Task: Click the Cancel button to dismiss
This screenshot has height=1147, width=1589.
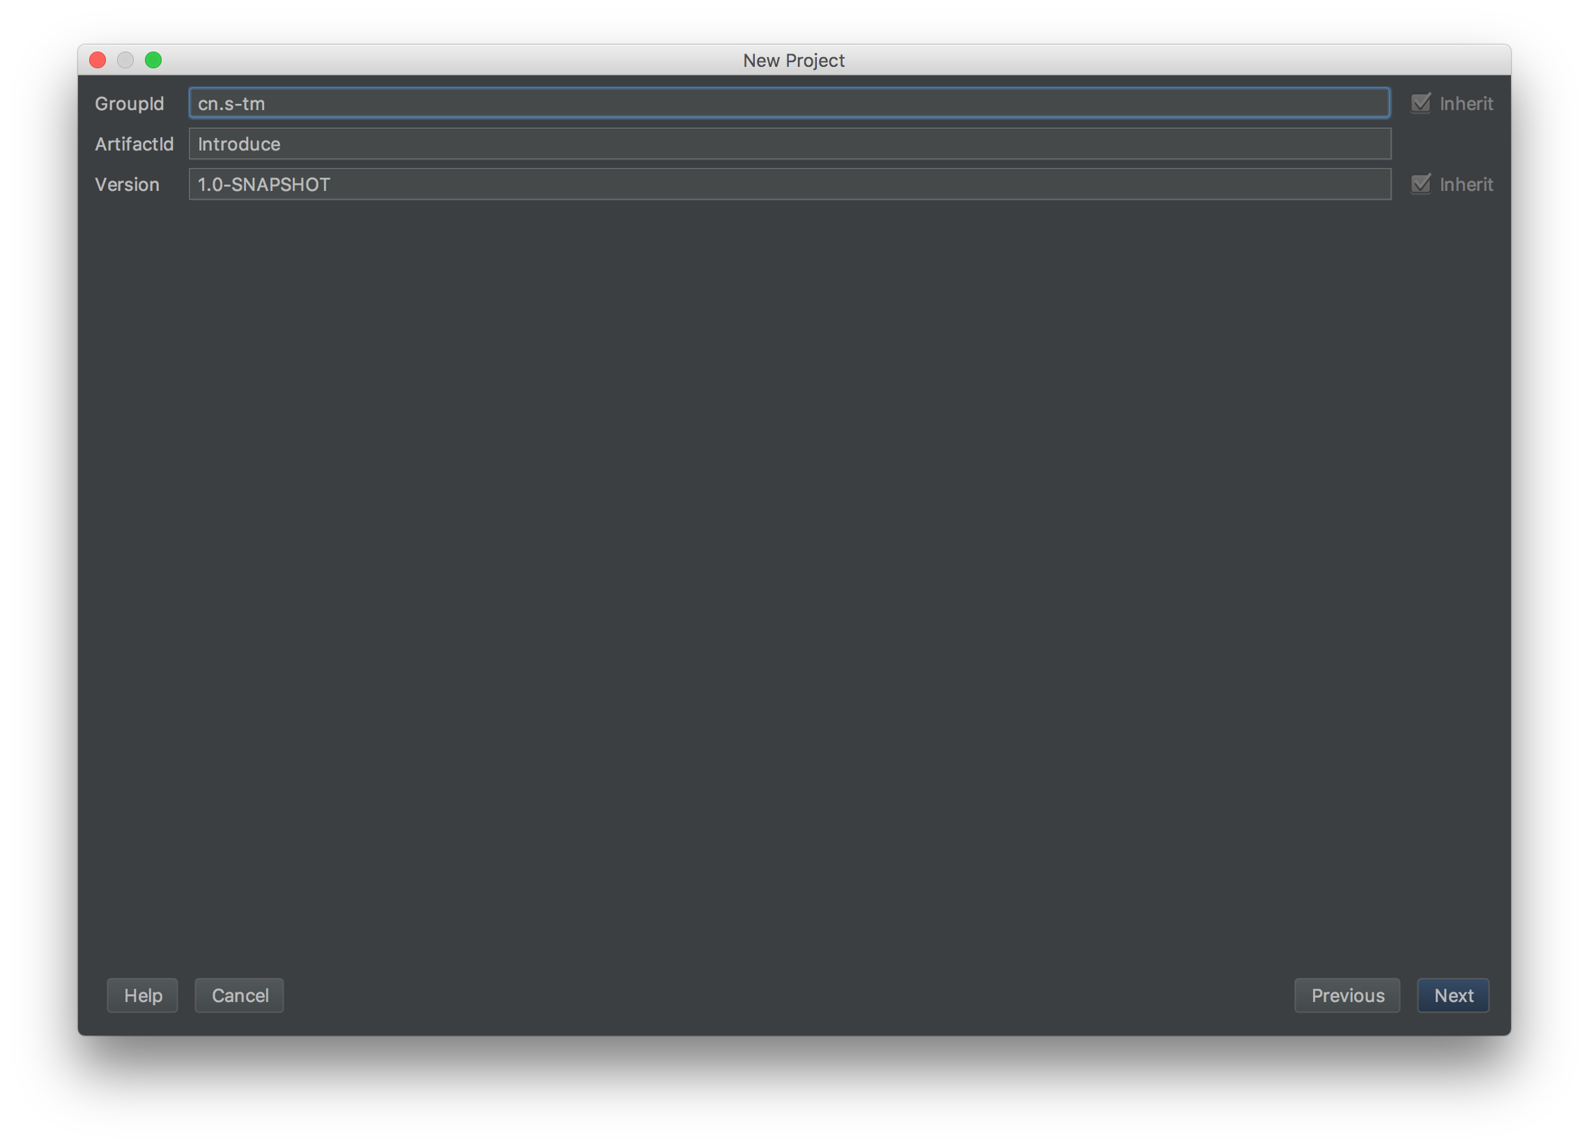Action: pyautogui.click(x=238, y=994)
